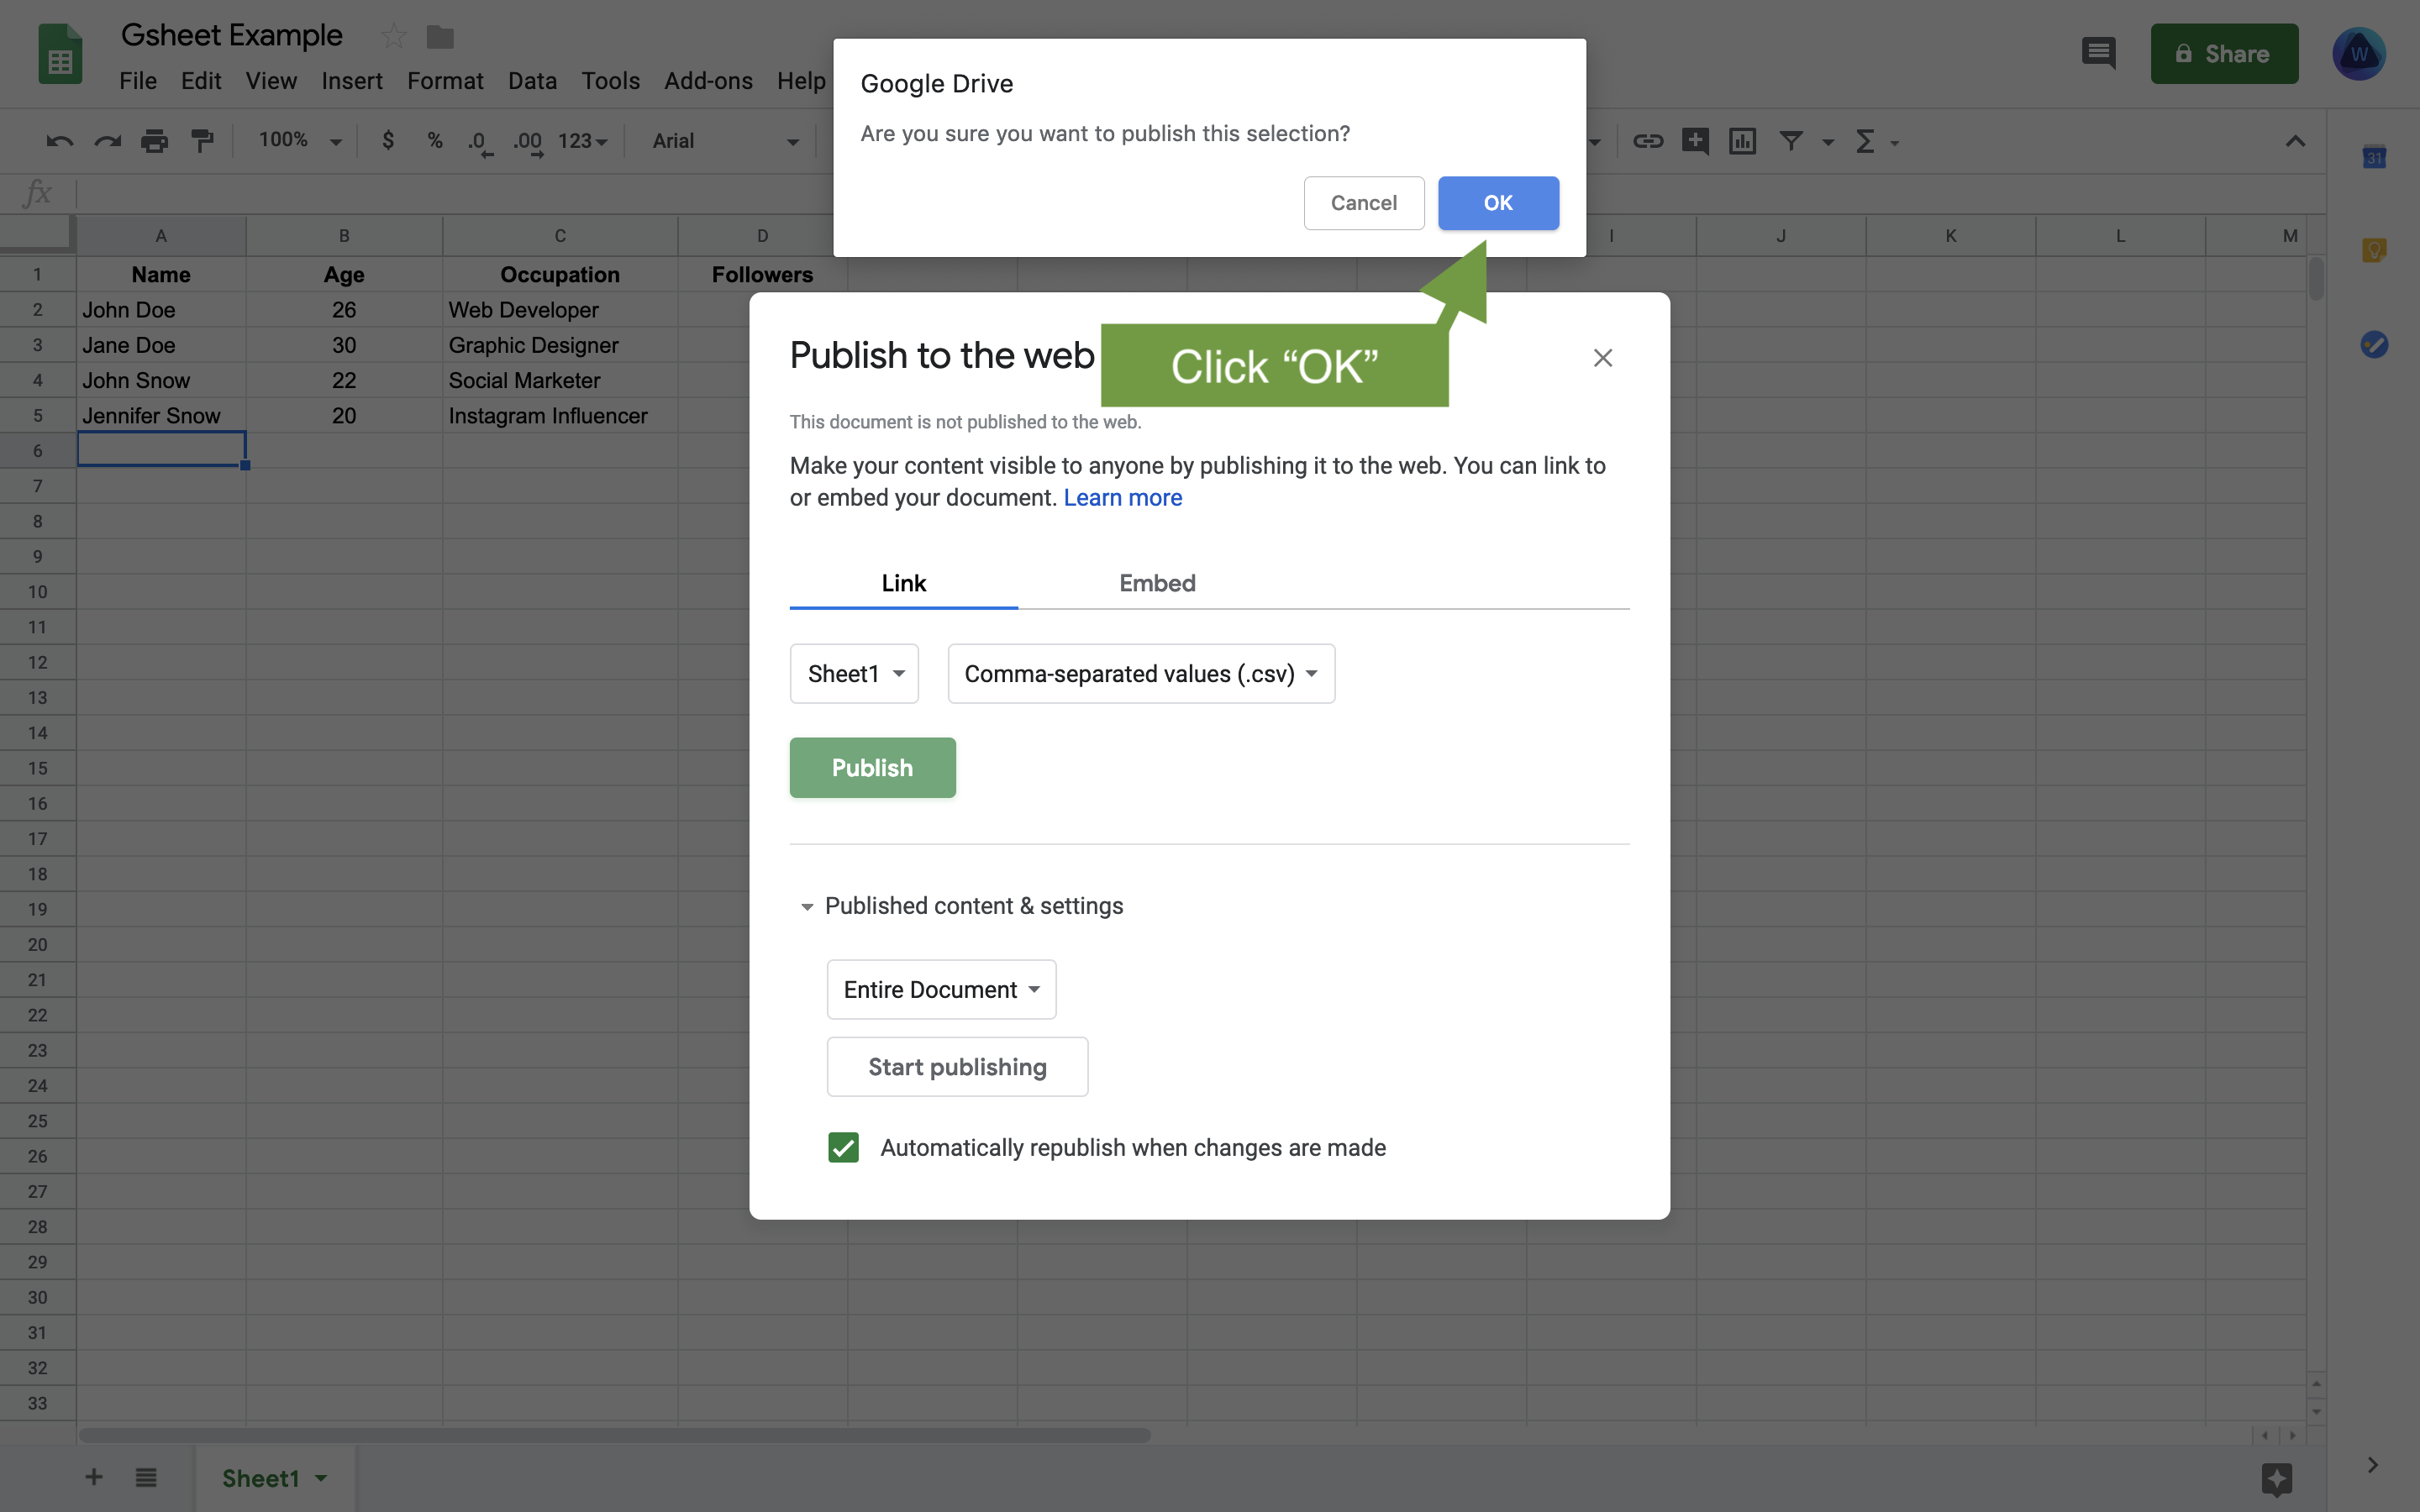Click Cancel in Google Drive dialog

coord(1364,203)
